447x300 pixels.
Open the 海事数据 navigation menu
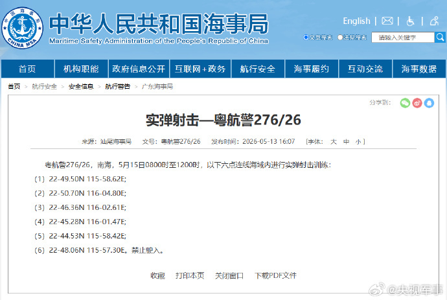(x=419, y=69)
